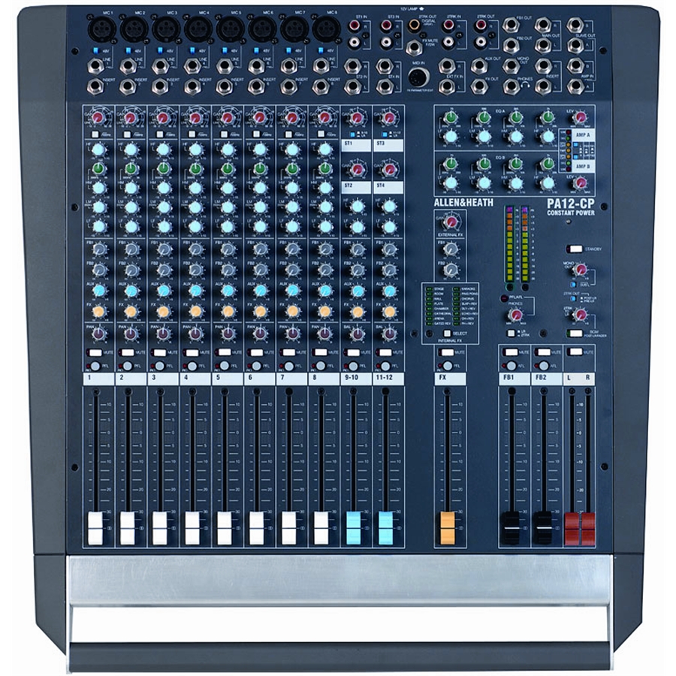Click the red GAIN knob on channel 1
Screen dimensions: 676x676
click(98, 118)
